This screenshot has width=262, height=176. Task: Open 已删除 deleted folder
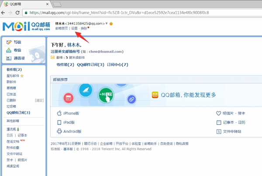click(11, 100)
